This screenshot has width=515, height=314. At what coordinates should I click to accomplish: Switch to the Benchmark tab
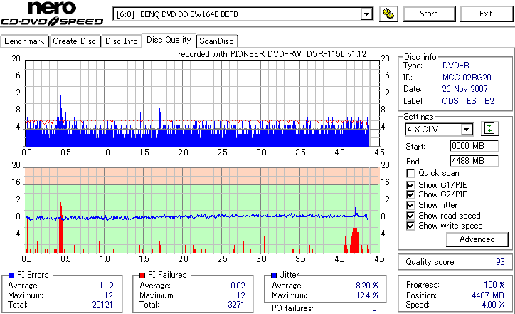click(24, 41)
